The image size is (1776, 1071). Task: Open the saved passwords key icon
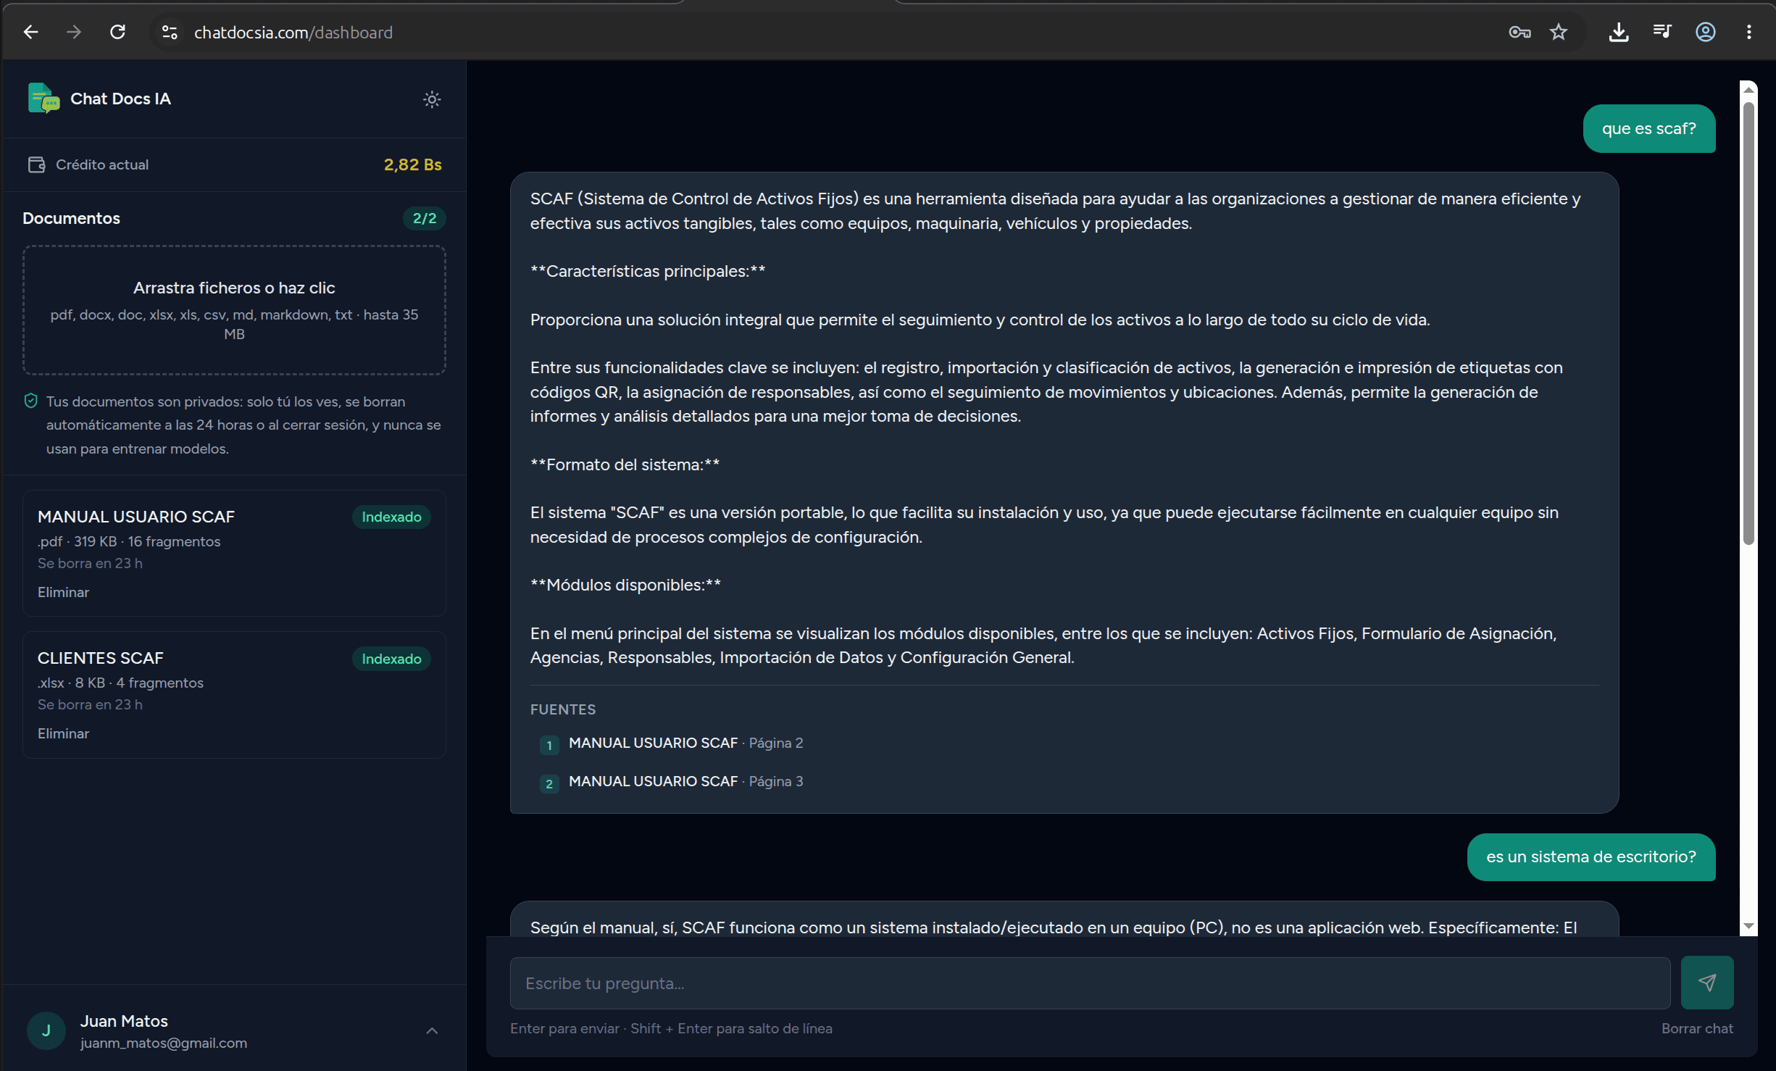click(x=1519, y=32)
